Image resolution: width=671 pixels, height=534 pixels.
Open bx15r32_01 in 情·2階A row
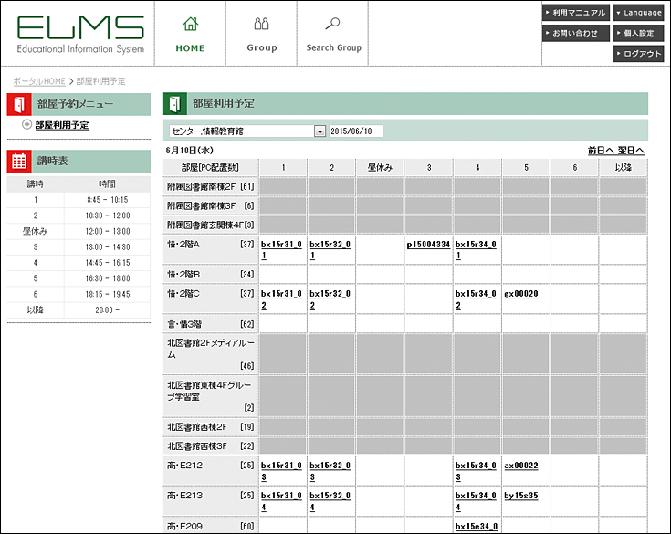tap(330, 249)
